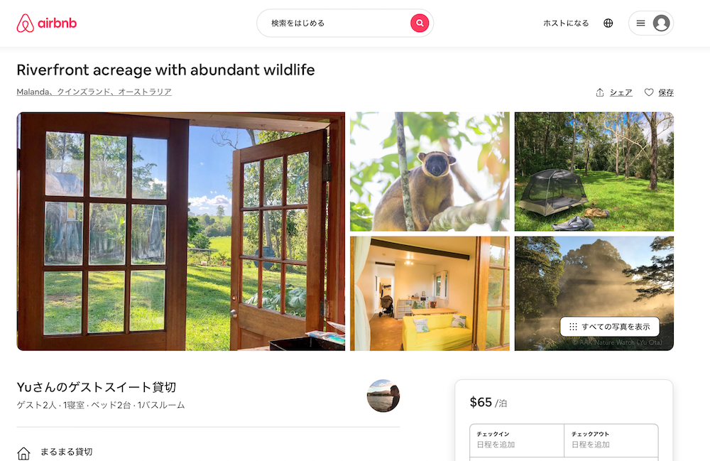Screen dimensions: 710x461
Task: Click the grid icon on すべての写真を表示
Action: 573,327
